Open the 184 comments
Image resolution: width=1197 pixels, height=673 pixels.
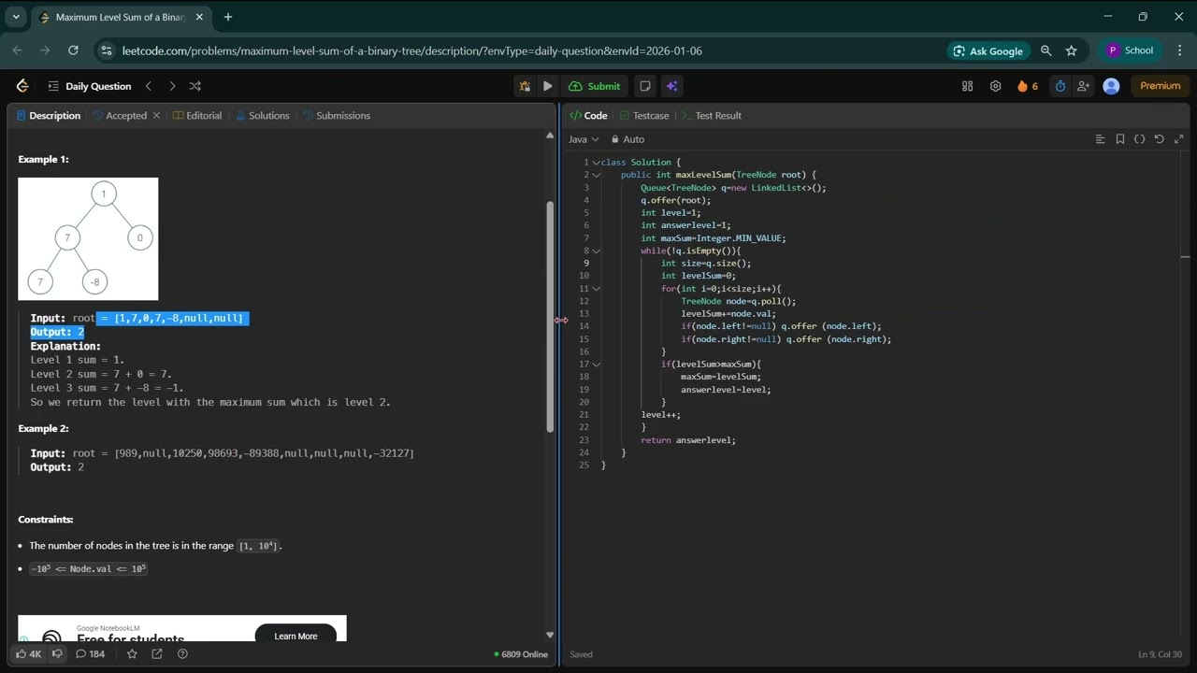pyautogui.click(x=90, y=654)
